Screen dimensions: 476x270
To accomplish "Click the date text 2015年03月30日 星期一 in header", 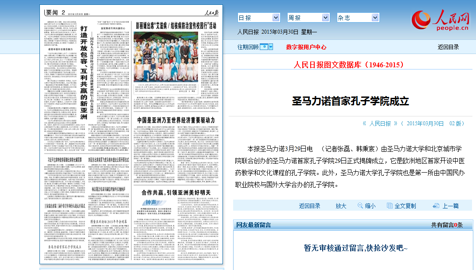I will (289, 32).
